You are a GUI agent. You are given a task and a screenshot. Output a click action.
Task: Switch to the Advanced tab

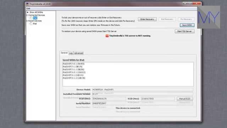click(x=79, y=53)
